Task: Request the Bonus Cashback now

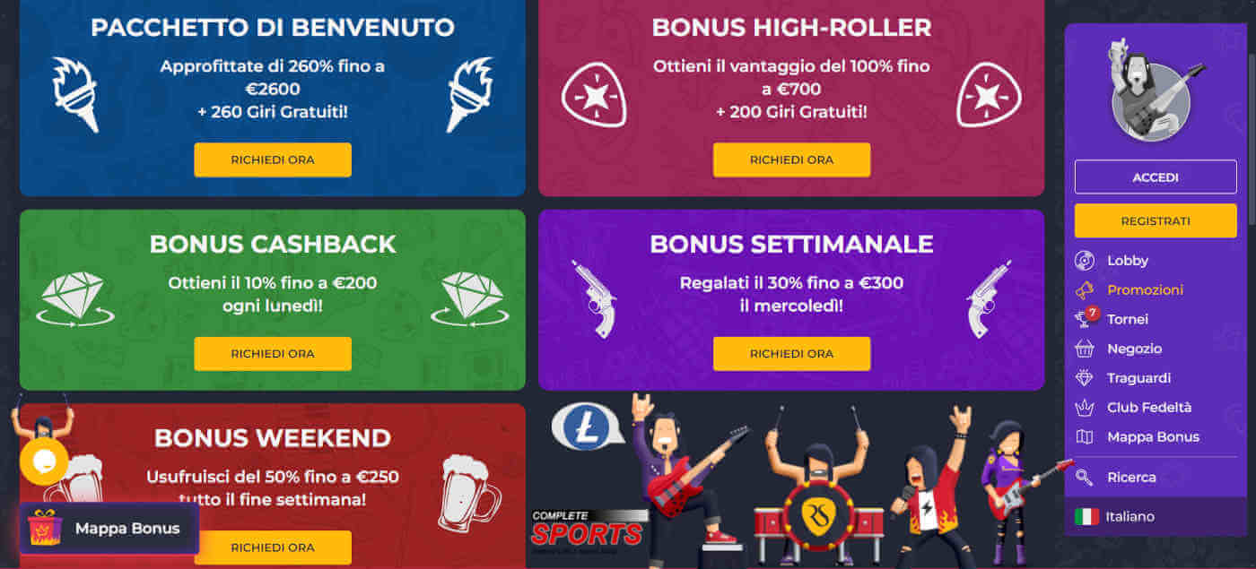Action: point(273,354)
